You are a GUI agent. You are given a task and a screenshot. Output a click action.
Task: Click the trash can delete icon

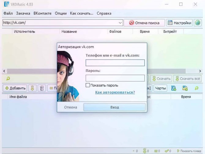(42, 88)
